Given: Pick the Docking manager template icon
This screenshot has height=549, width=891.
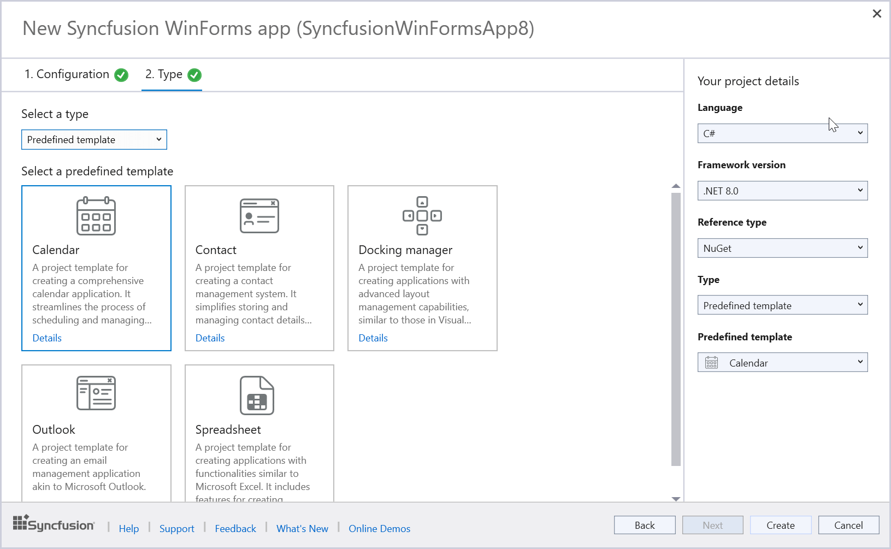Looking at the screenshot, I should 422,216.
